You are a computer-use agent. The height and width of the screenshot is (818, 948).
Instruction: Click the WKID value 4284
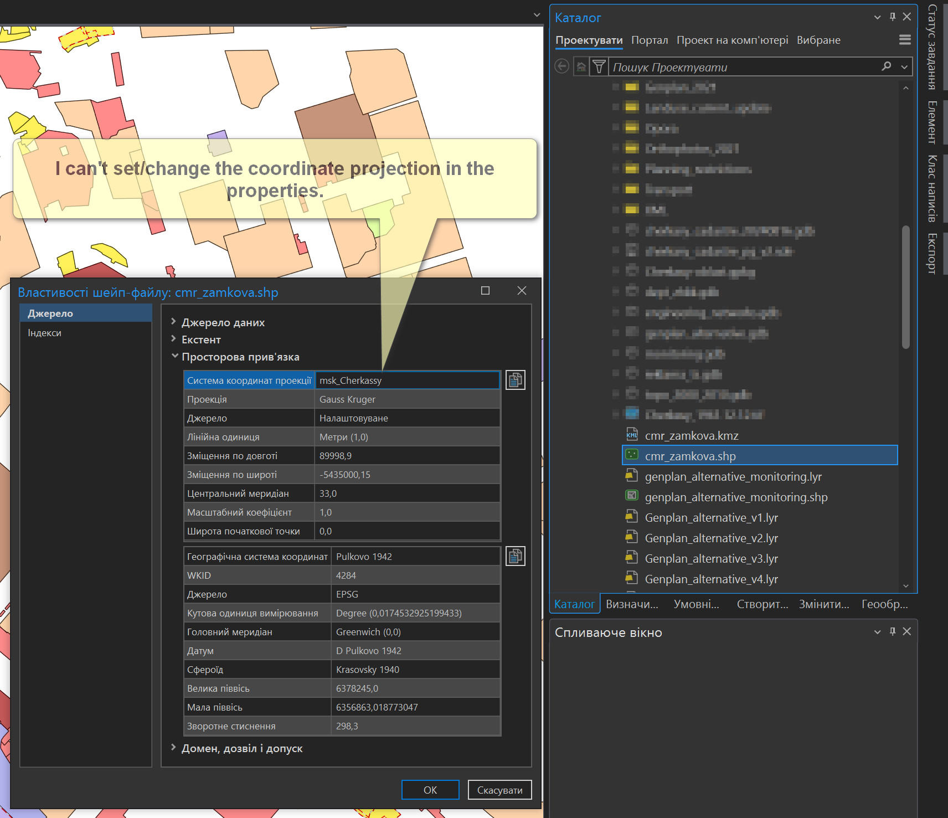[x=415, y=575]
